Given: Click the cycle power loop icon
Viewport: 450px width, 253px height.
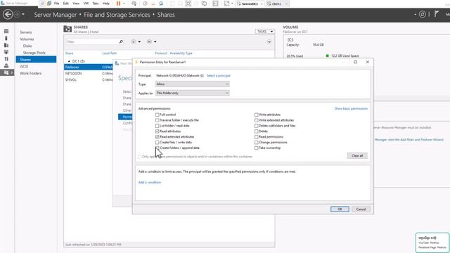Looking at the screenshot, I should tap(205, 4).
